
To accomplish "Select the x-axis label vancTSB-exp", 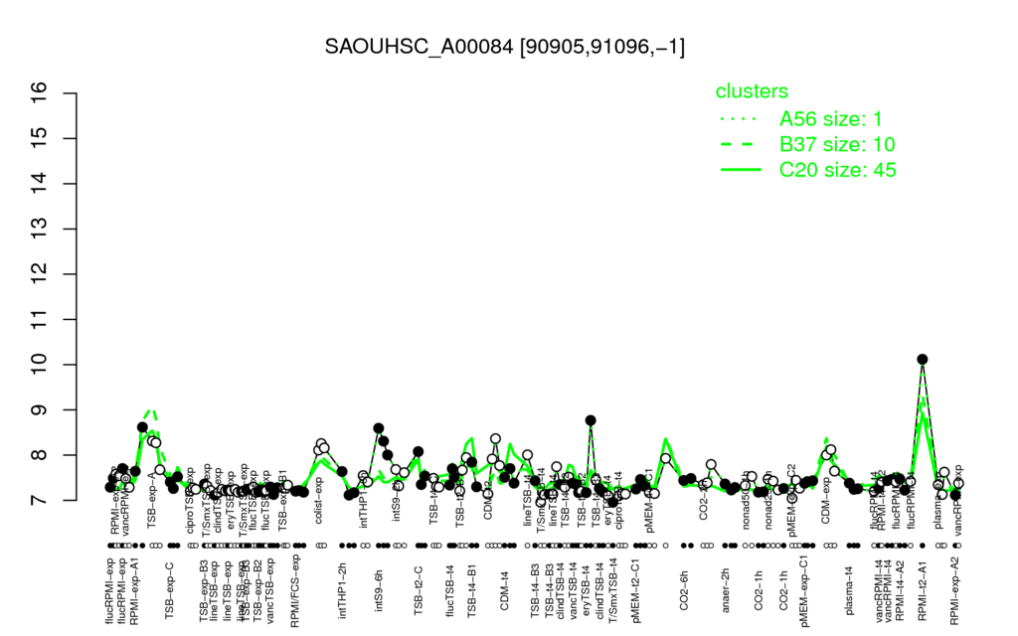I will tap(270, 590).
